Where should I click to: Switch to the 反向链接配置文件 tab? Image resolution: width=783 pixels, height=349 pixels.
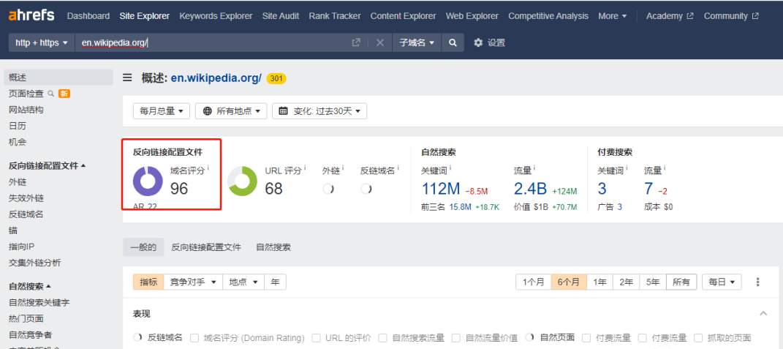(x=206, y=247)
